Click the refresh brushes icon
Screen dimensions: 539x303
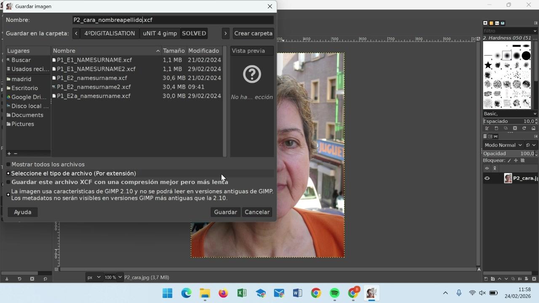(x=524, y=128)
